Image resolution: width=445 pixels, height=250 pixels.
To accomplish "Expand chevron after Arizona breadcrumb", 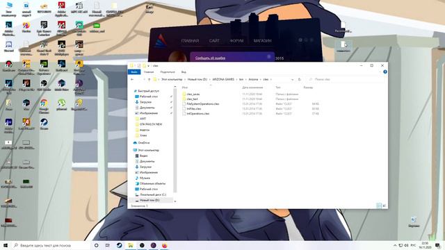I will (261, 79).
